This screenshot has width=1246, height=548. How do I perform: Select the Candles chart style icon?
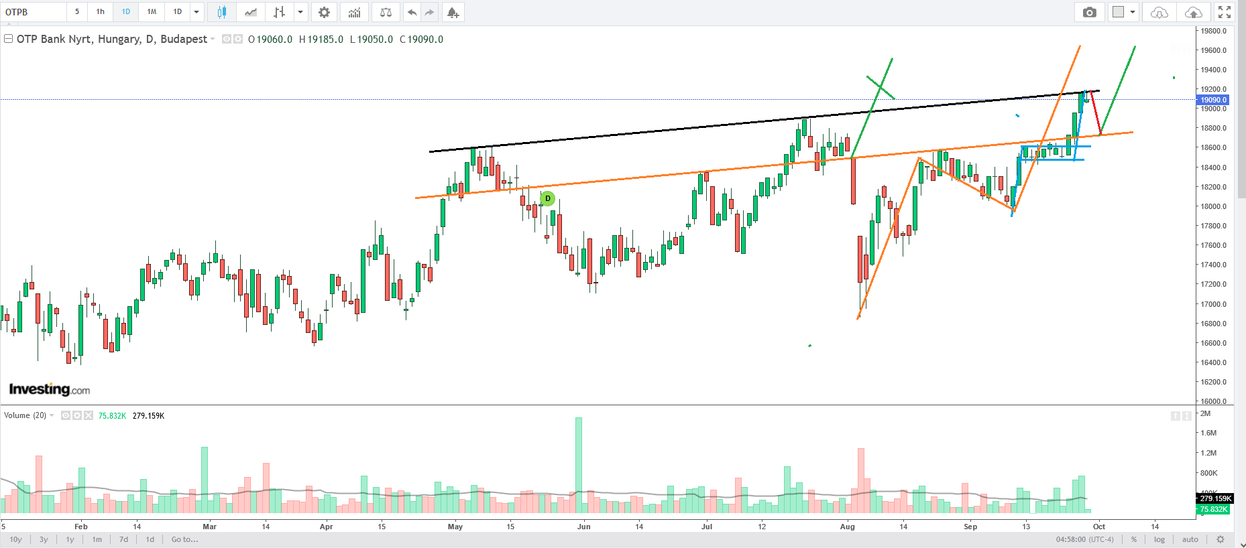[x=222, y=12]
